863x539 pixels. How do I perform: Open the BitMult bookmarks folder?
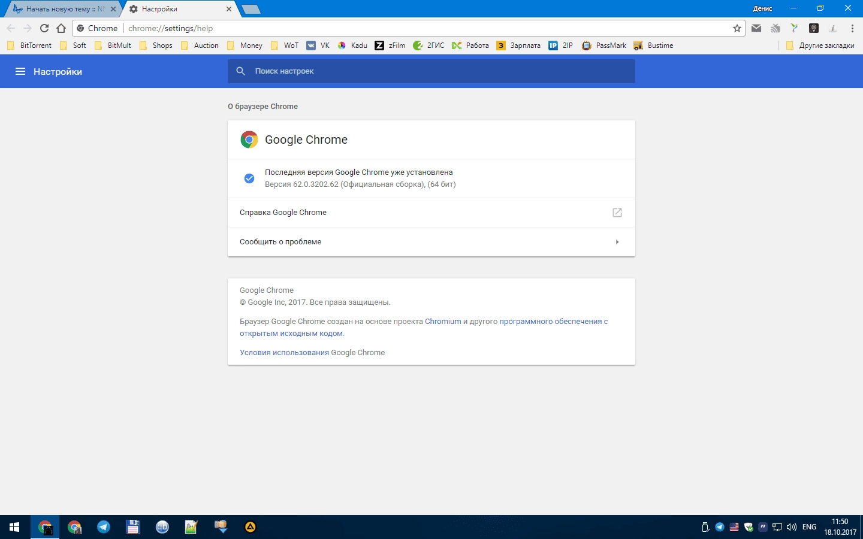pos(113,46)
